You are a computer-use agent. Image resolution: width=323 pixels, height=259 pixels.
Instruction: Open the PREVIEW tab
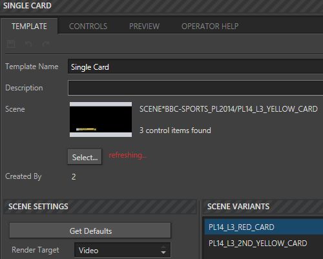[144, 26]
